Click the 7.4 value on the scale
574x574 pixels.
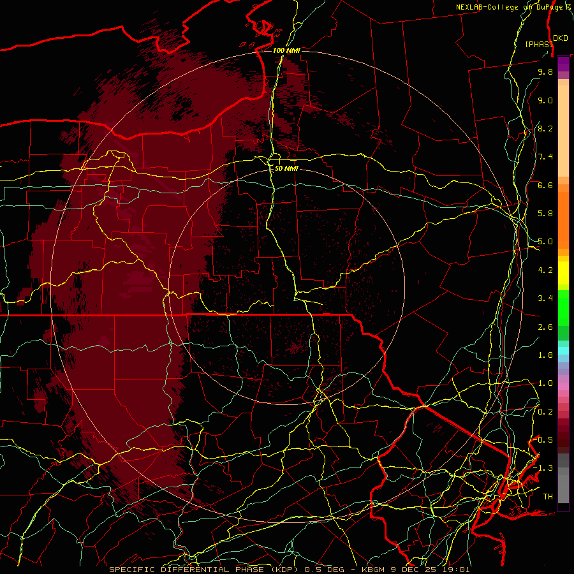point(545,157)
